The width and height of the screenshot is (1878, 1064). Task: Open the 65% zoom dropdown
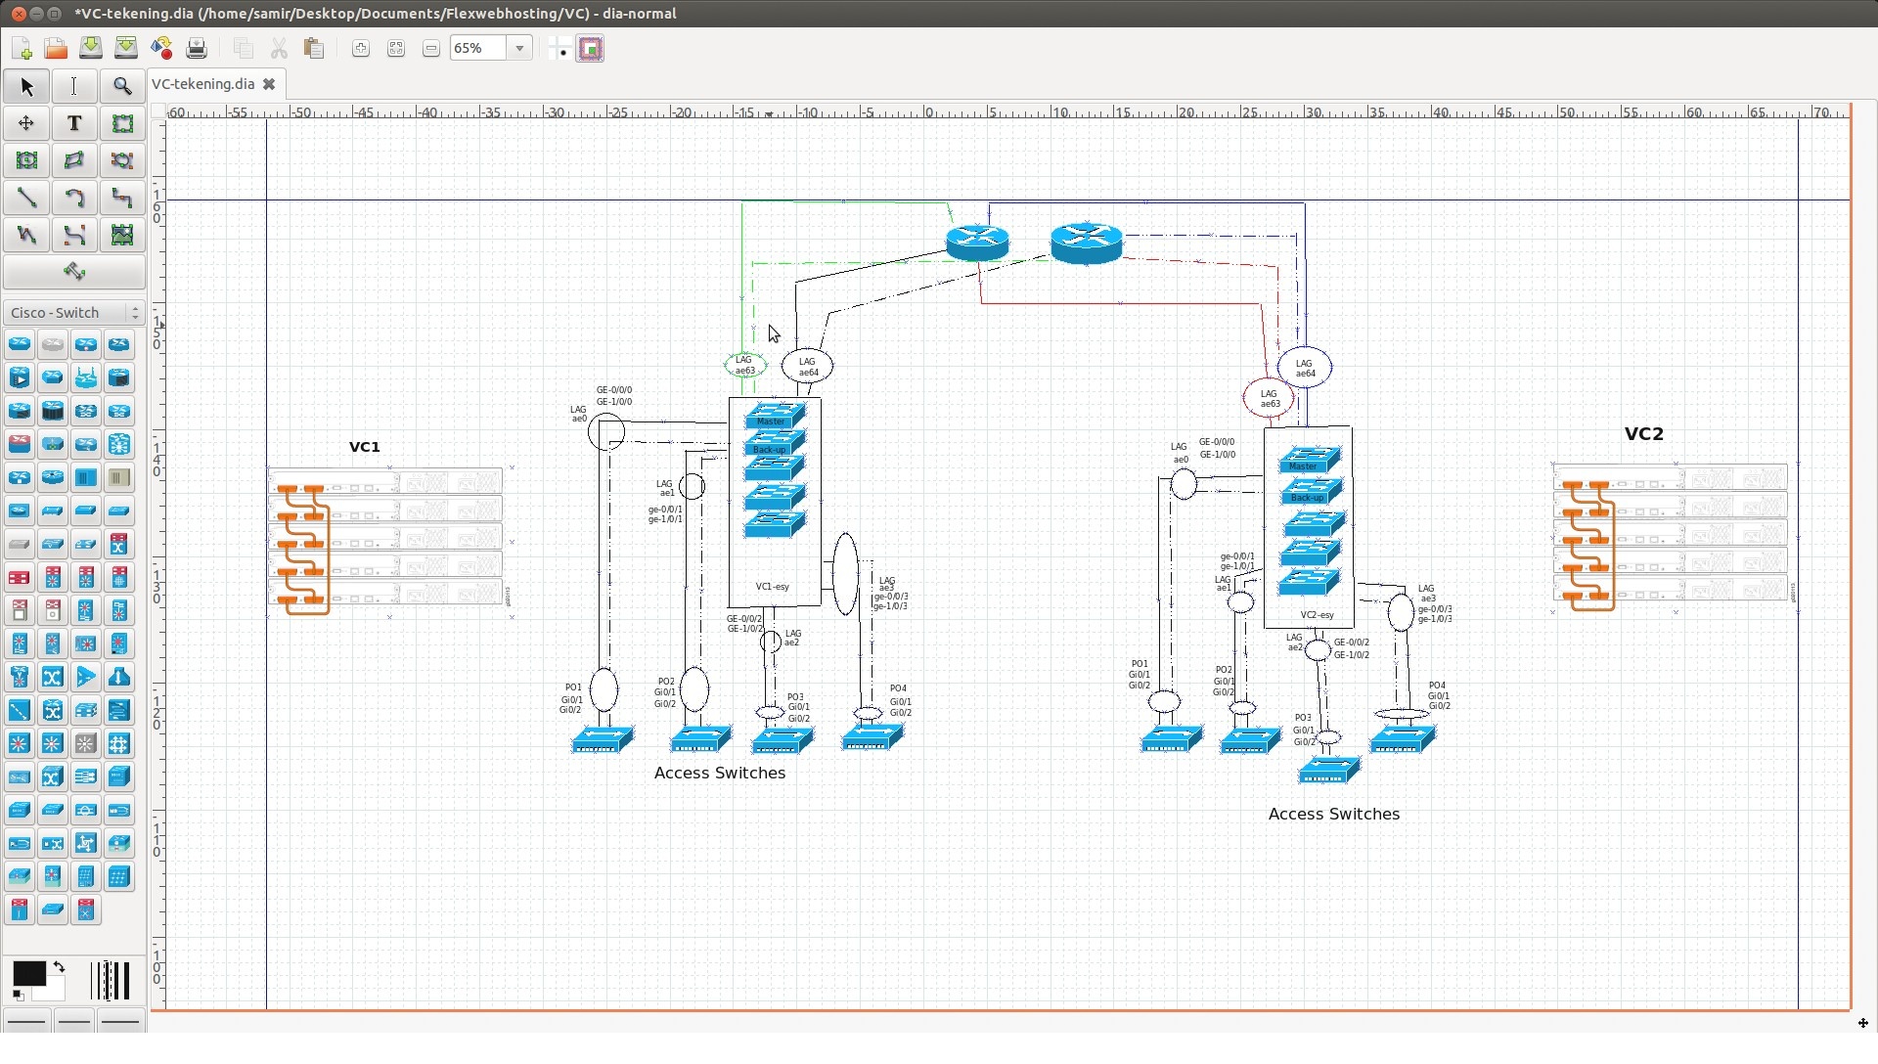(x=519, y=48)
